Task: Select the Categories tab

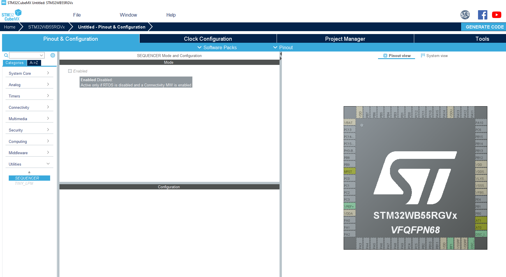Action: [15, 63]
